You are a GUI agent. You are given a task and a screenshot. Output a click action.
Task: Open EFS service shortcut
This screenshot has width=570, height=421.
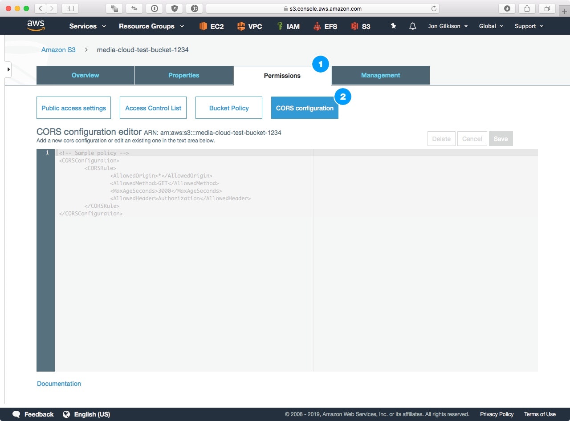pos(325,26)
